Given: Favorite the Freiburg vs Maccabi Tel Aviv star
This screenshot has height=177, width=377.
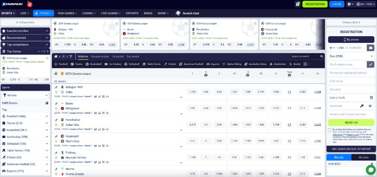Looking at the screenshot, I should (56, 157).
